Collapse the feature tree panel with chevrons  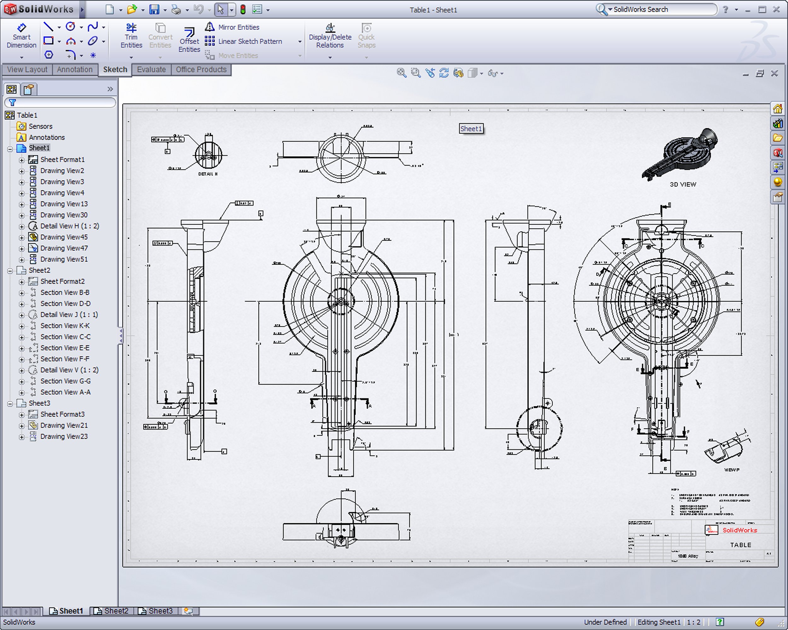pos(110,89)
